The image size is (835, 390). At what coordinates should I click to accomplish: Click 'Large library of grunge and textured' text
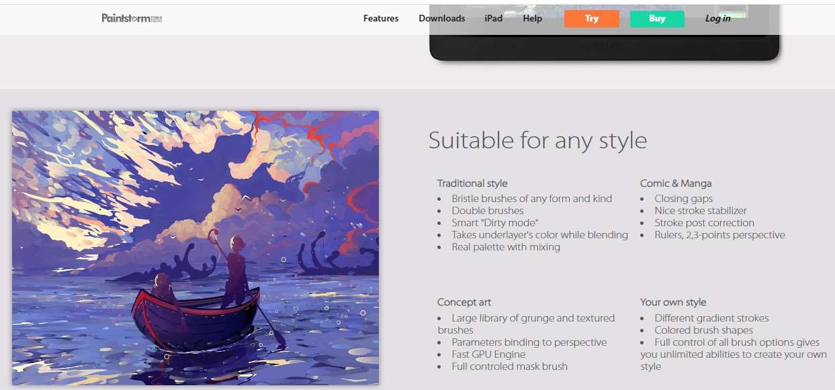tap(533, 318)
